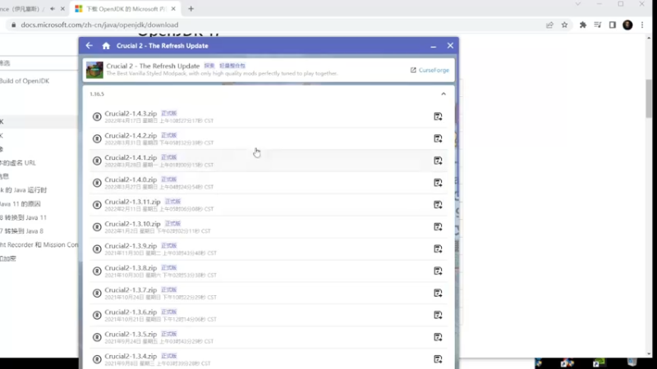Save Crucial2-1.3.5.zip with its download icon
Image resolution: width=657 pixels, height=369 pixels.
click(438, 337)
